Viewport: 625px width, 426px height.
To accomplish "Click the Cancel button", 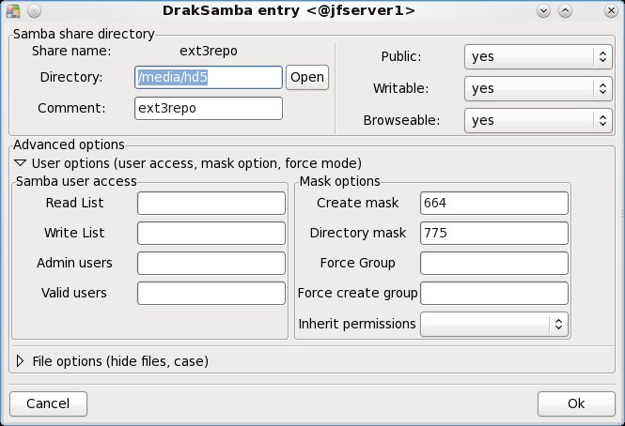I will coord(48,403).
